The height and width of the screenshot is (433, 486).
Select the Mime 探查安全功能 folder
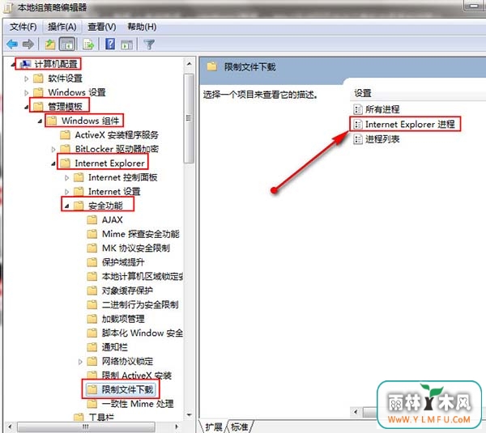[x=134, y=234]
